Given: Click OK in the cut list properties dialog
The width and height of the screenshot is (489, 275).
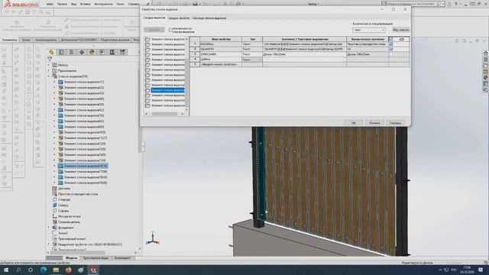Looking at the screenshot, I should click(353, 123).
